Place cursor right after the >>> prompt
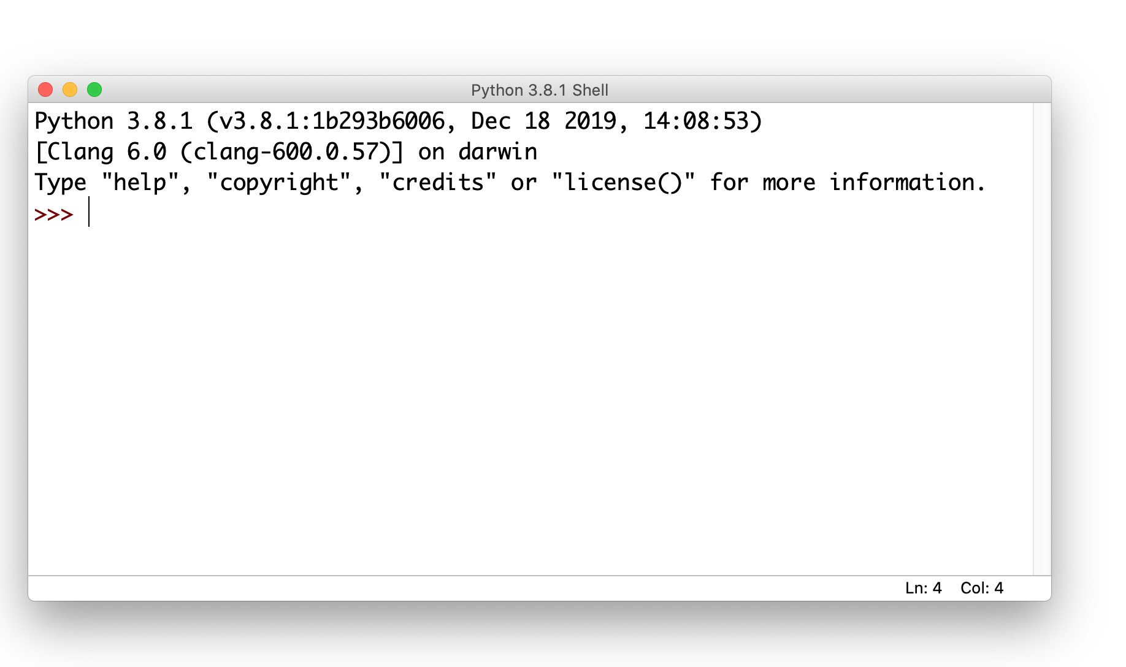The width and height of the screenshot is (1126, 667). tap(89, 212)
